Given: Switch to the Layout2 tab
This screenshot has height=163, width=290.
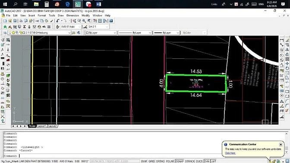Looking at the screenshot, I should (x=53, y=126).
